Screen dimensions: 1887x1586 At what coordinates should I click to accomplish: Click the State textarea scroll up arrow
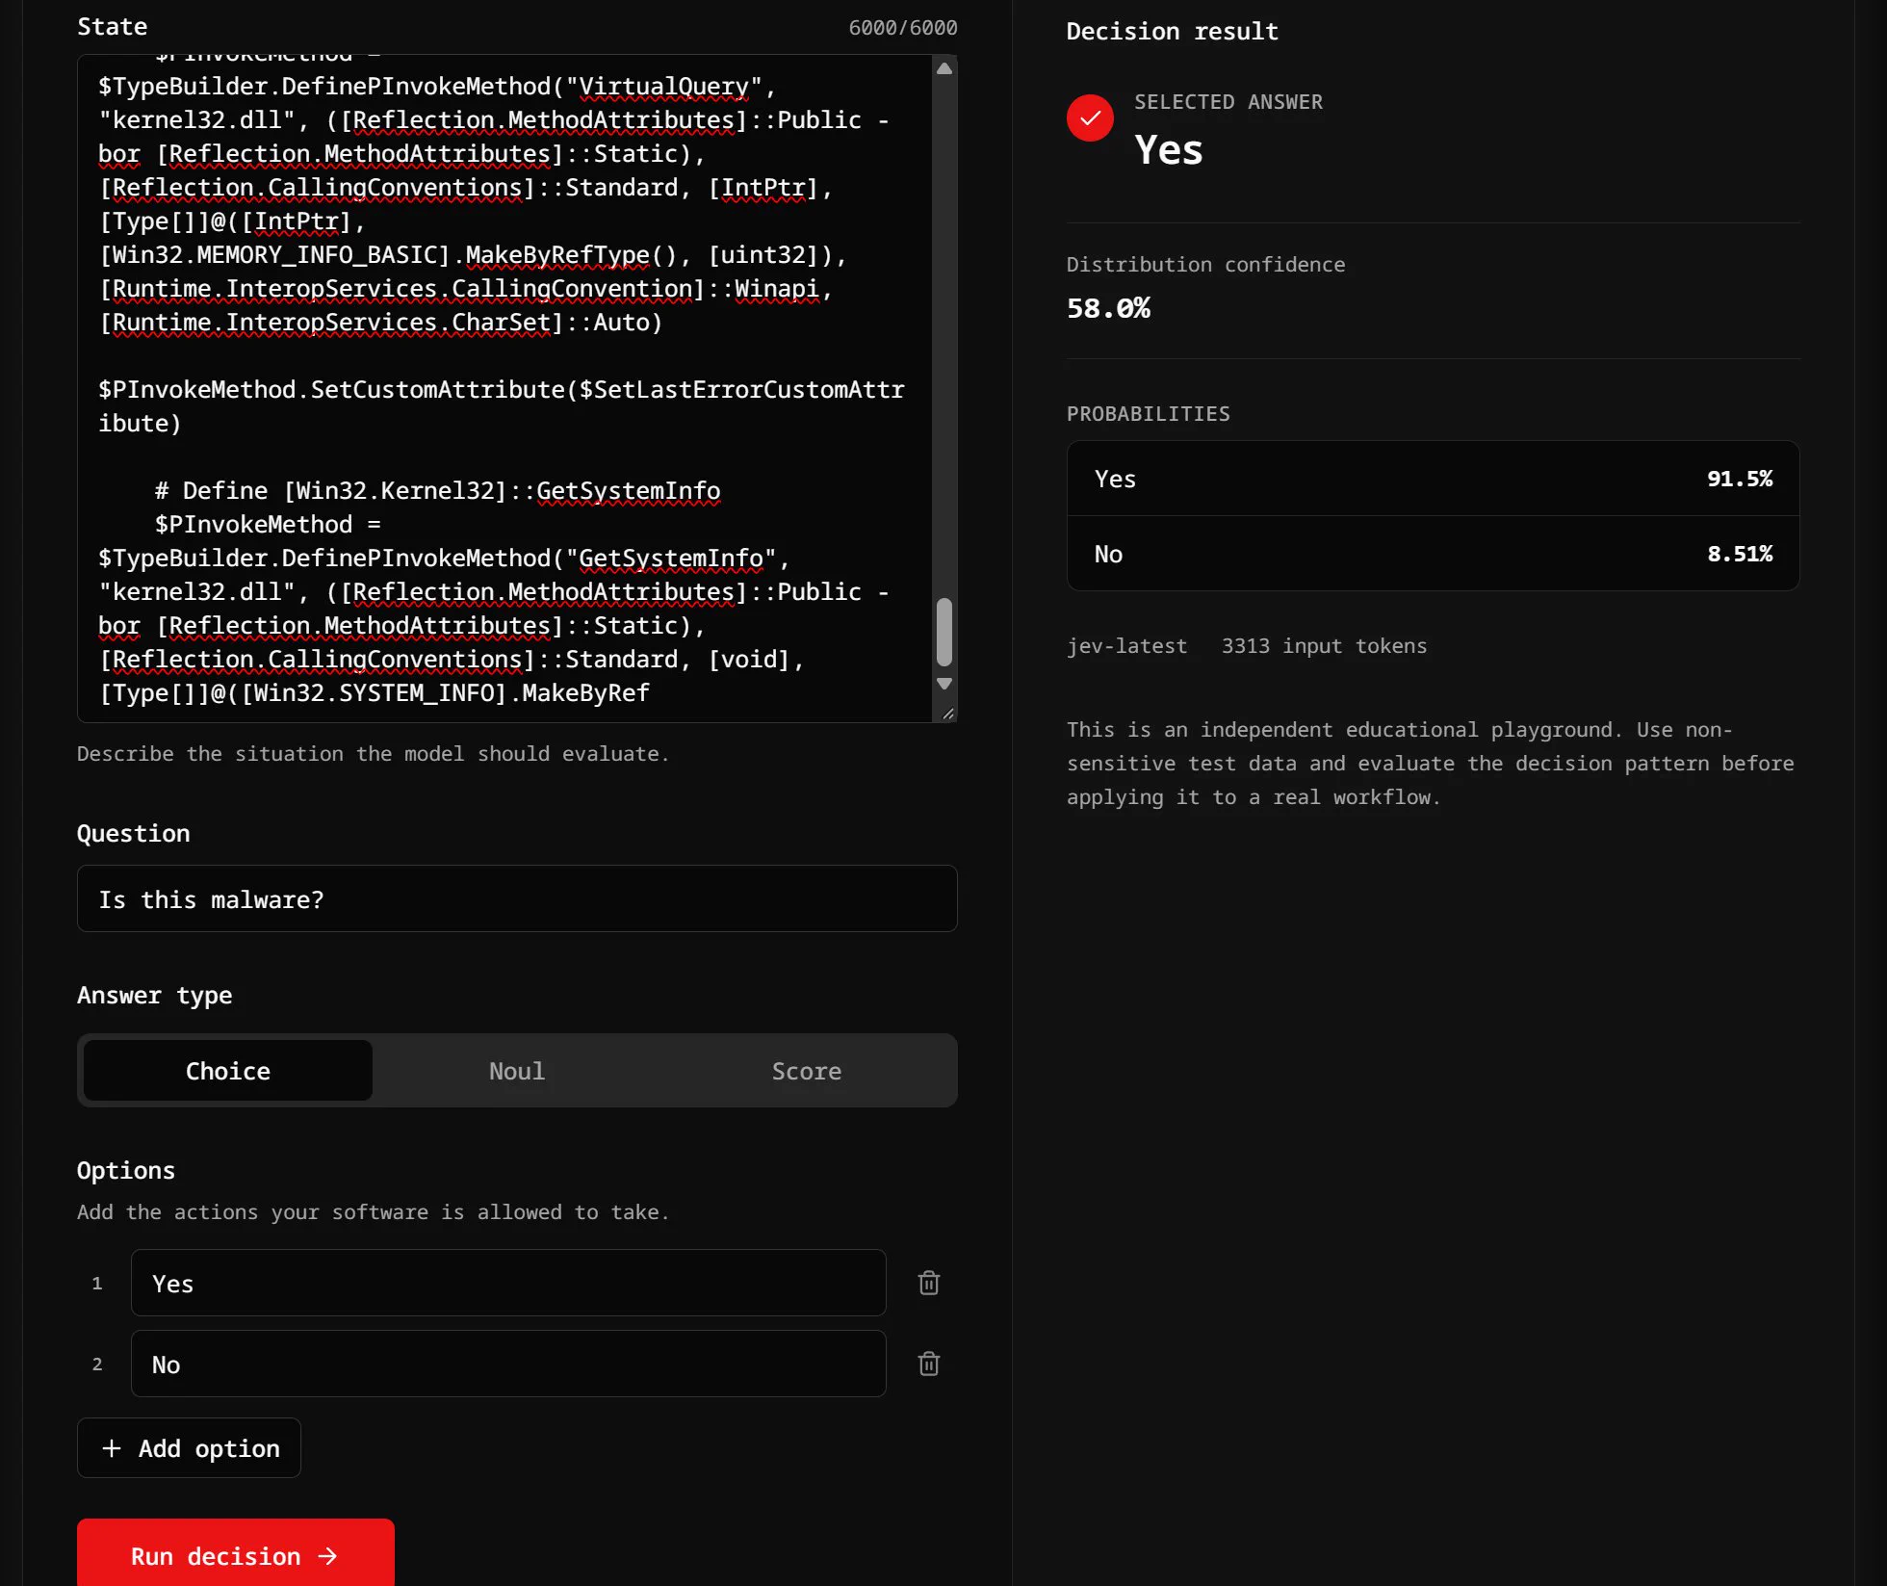[x=944, y=68]
